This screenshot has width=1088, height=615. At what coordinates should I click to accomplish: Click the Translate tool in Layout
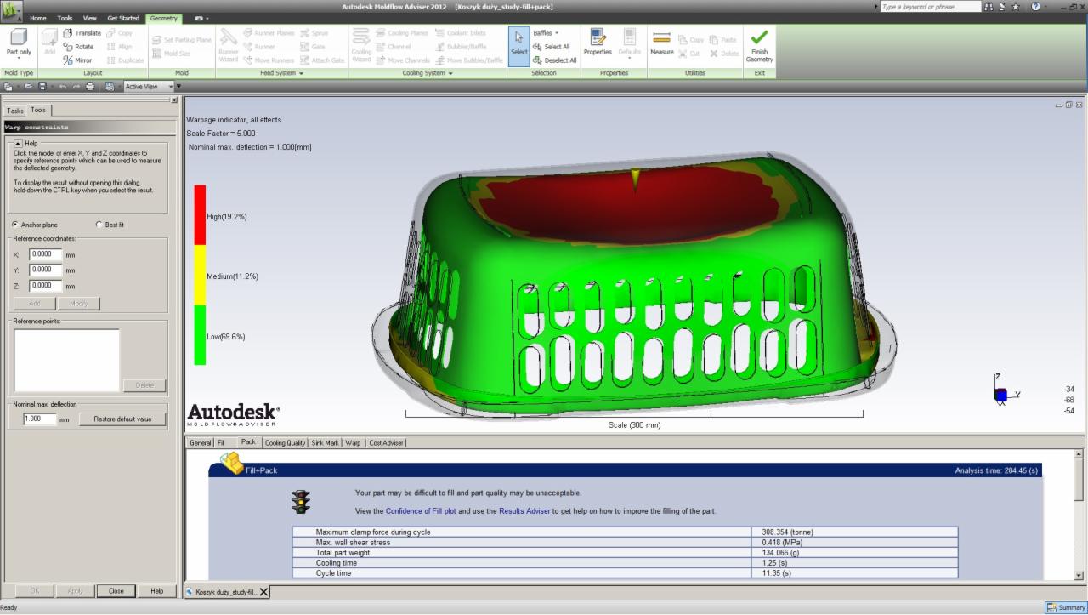point(82,33)
